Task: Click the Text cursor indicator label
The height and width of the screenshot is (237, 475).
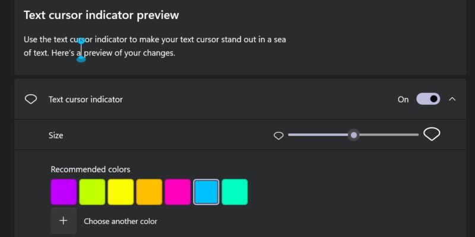Action: (x=85, y=100)
